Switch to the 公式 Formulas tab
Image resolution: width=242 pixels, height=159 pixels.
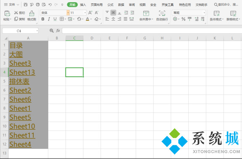[110, 5]
